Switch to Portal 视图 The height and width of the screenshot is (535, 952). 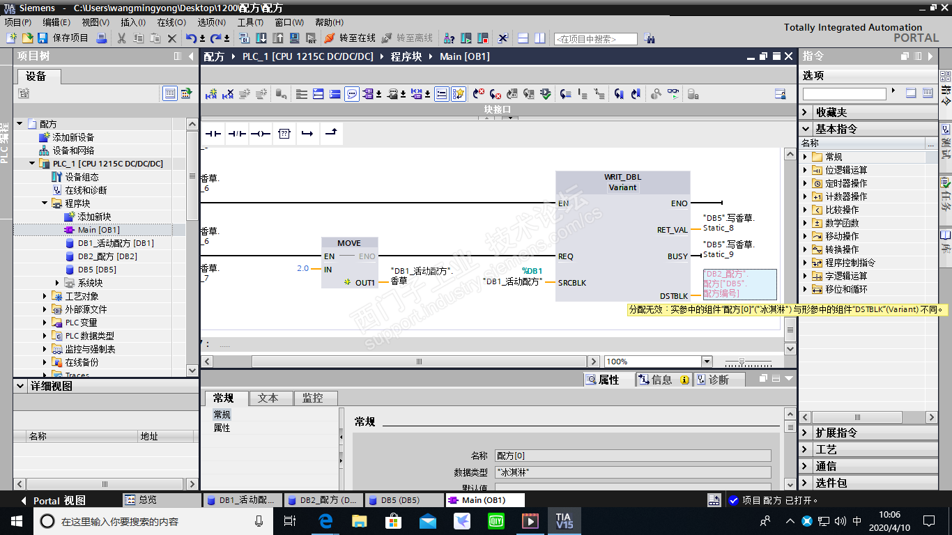(52, 500)
